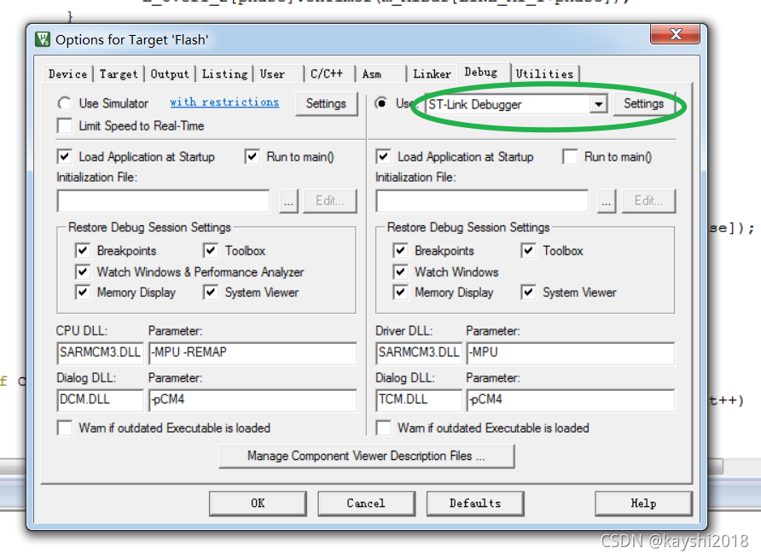
Task: Select the Debug tab
Action: point(481,73)
